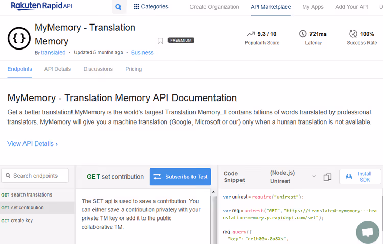Click the Subscribe to Test button

180,177
